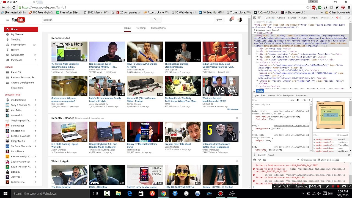Screen dimensions: 352x198
Task: Open the console drawer three-dot menu
Action: [255, 155]
